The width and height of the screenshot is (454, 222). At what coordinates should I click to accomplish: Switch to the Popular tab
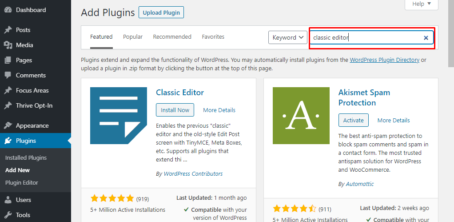pos(133,37)
